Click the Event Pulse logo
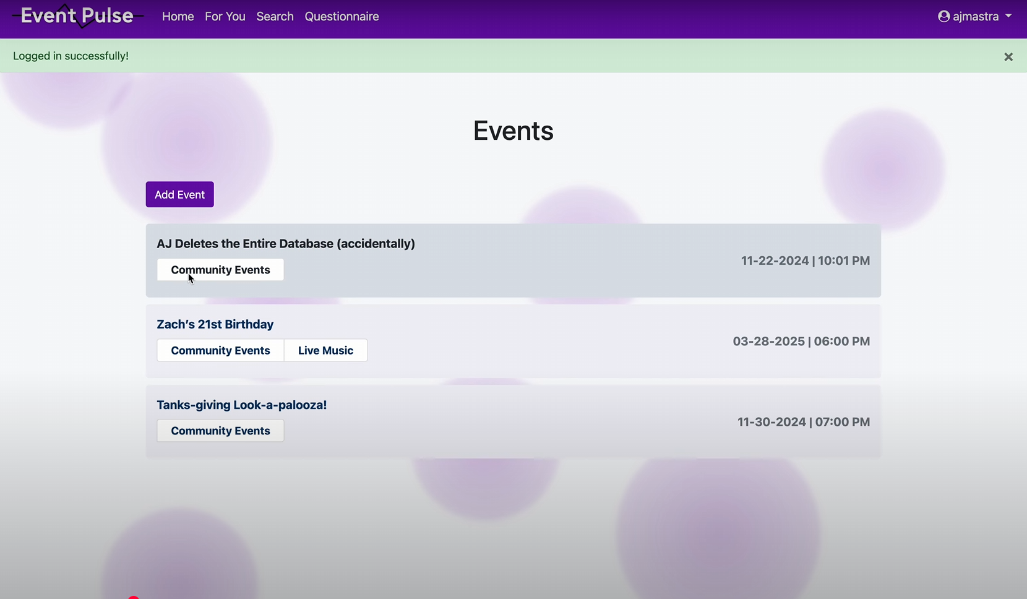The height and width of the screenshot is (599, 1027). (75, 15)
